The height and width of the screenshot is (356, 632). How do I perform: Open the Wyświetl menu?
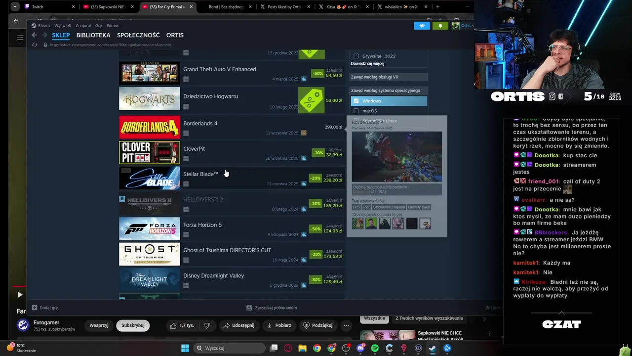pos(63,26)
